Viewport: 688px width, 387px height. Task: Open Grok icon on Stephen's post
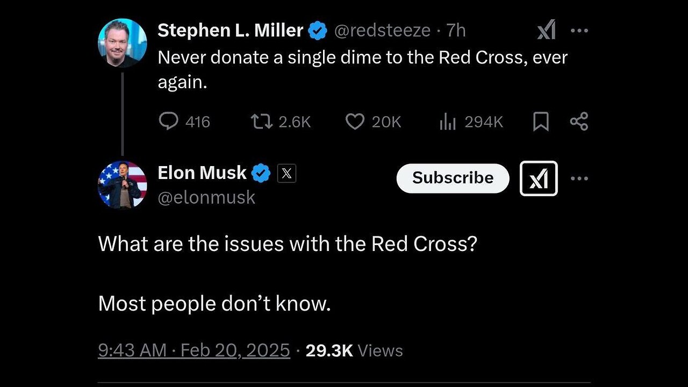[x=546, y=31]
